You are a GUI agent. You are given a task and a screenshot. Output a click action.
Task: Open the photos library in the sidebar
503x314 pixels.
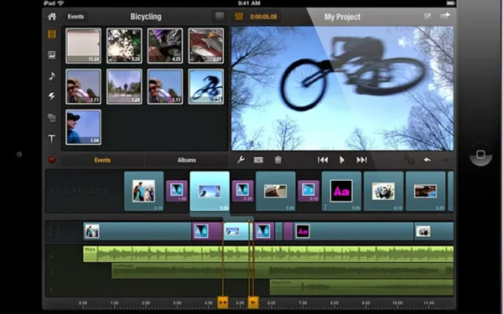[52, 55]
